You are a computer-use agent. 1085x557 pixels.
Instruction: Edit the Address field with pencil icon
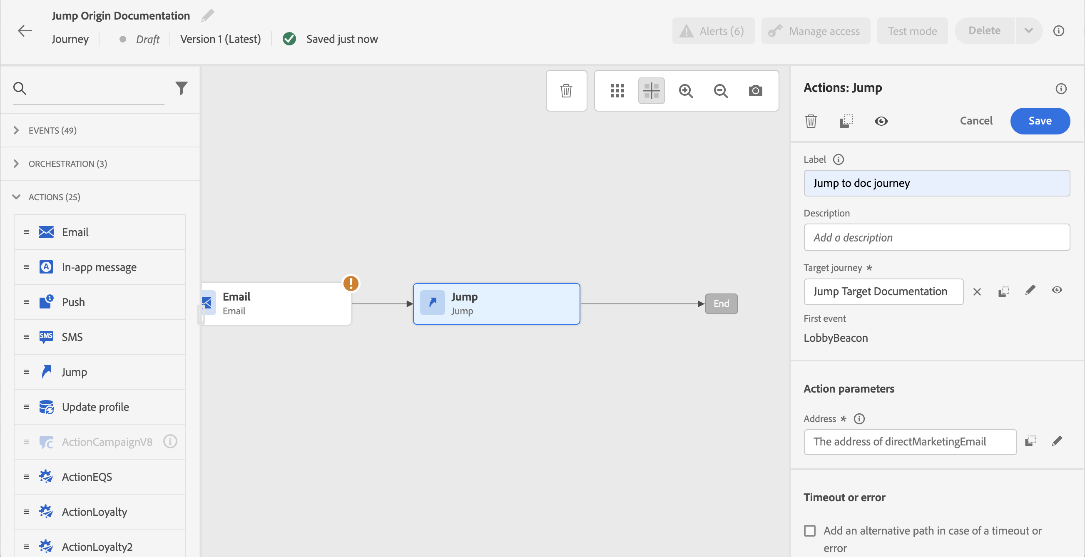pyautogui.click(x=1057, y=441)
